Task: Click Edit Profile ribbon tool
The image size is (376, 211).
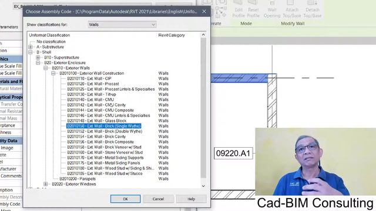Action: (x=239, y=9)
